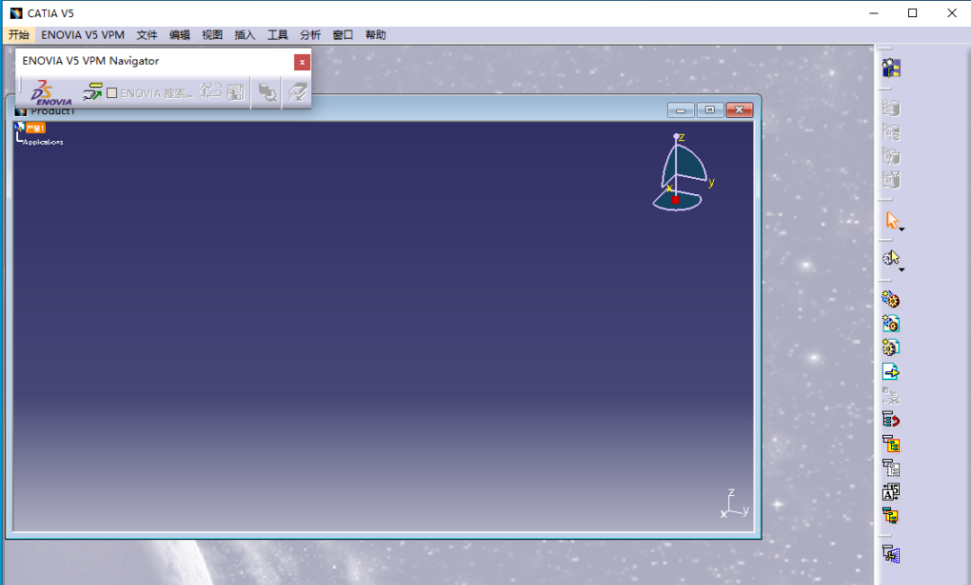Toggle the ENOVIA search checkbox
Image resolution: width=971 pixels, height=585 pixels.
coord(112,93)
